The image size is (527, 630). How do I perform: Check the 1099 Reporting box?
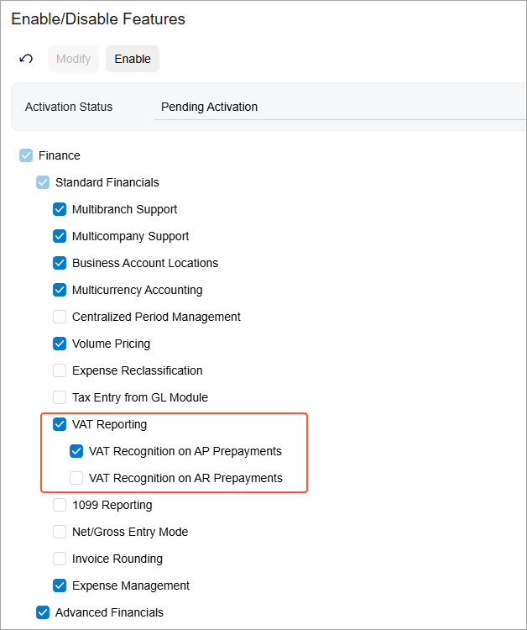pyautogui.click(x=60, y=505)
